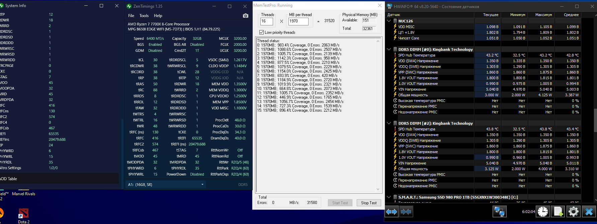Click lightning icon beside Чипсет Core
This screenshot has width=597, height=224.
(x=395, y=38)
